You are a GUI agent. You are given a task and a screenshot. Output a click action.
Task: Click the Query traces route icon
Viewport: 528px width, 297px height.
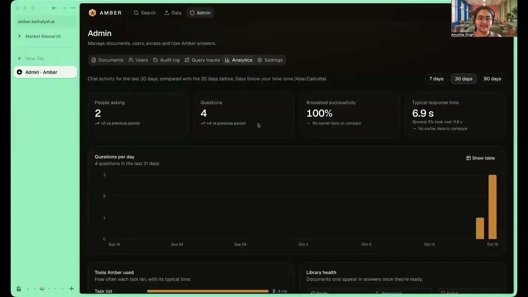pyautogui.click(x=187, y=60)
